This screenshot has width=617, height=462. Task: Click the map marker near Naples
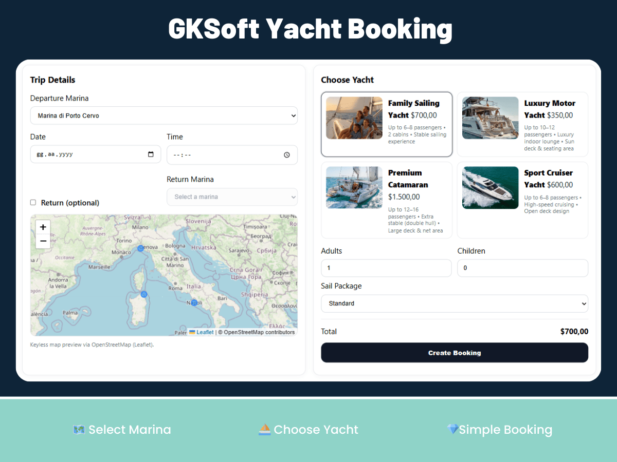click(x=194, y=303)
